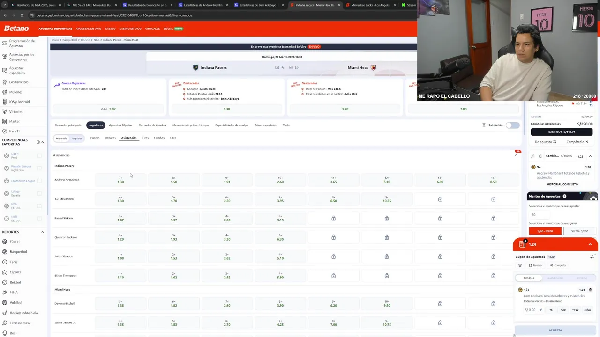Reload the browser page
This screenshot has width=600, height=337.
(22, 15)
